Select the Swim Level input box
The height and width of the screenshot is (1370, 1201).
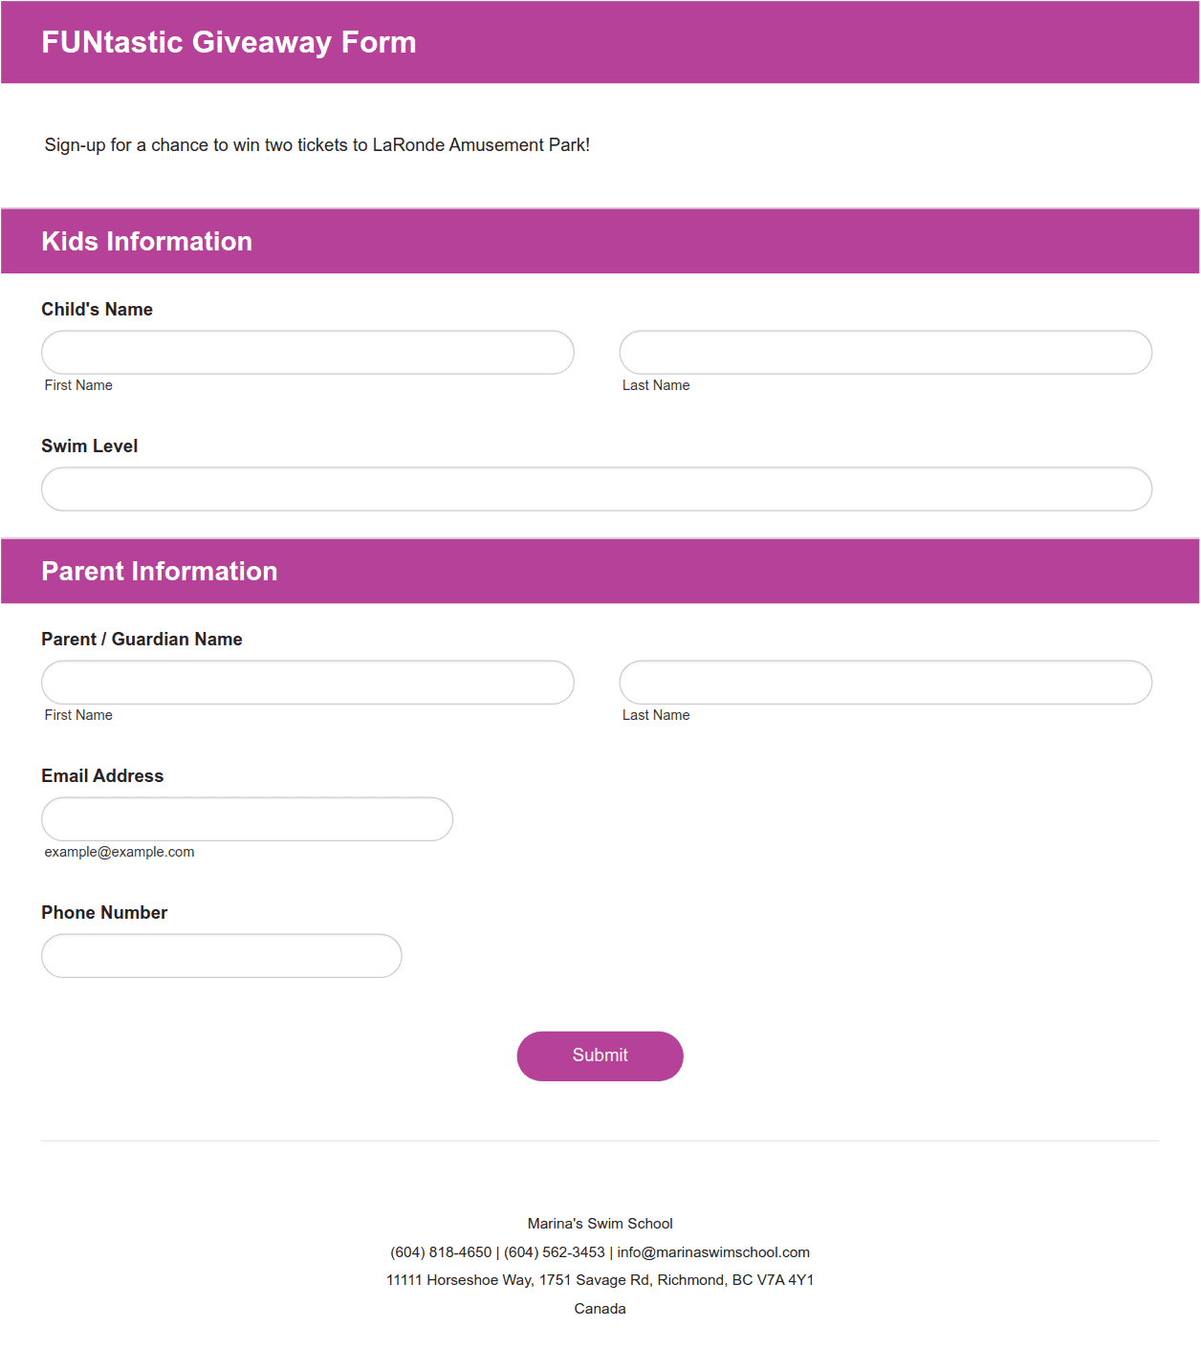click(x=597, y=489)
